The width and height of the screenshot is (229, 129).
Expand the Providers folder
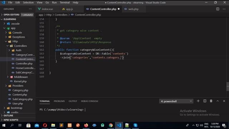click(18, 86)
